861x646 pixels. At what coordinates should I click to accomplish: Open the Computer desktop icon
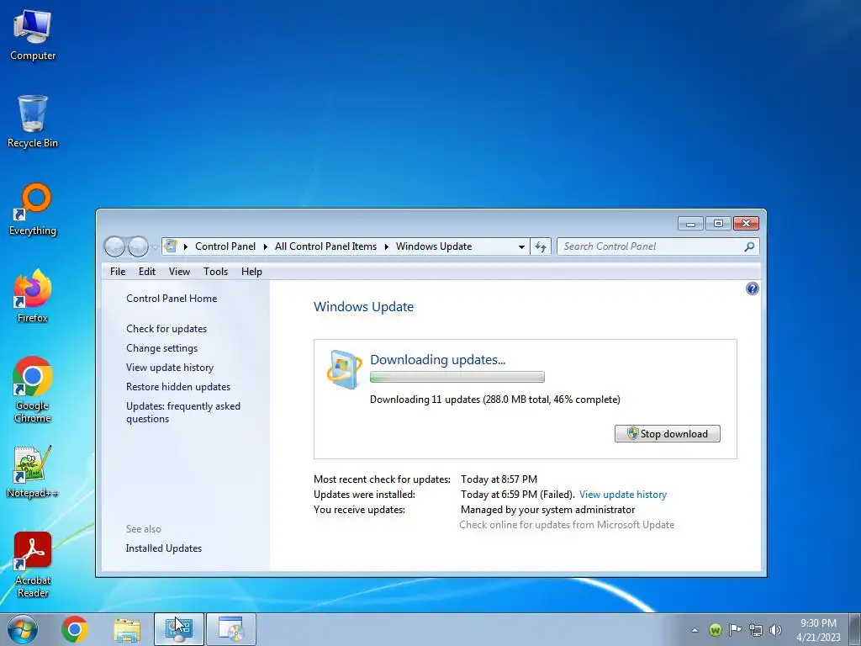[33, 35]
